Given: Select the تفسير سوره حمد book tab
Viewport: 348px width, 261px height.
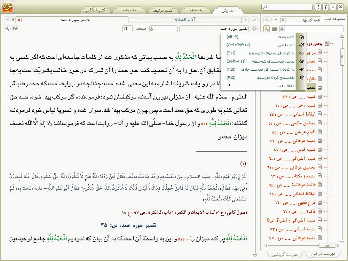Looking at the screenshot, I should coord(76,20).
